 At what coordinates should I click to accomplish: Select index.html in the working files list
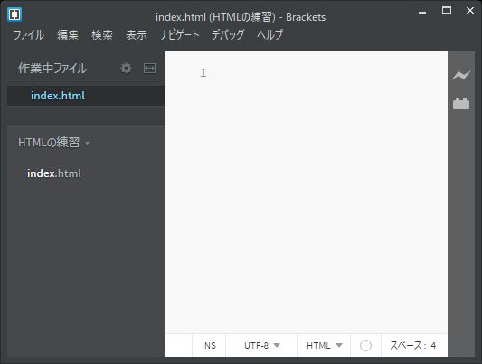coord(86,96)
